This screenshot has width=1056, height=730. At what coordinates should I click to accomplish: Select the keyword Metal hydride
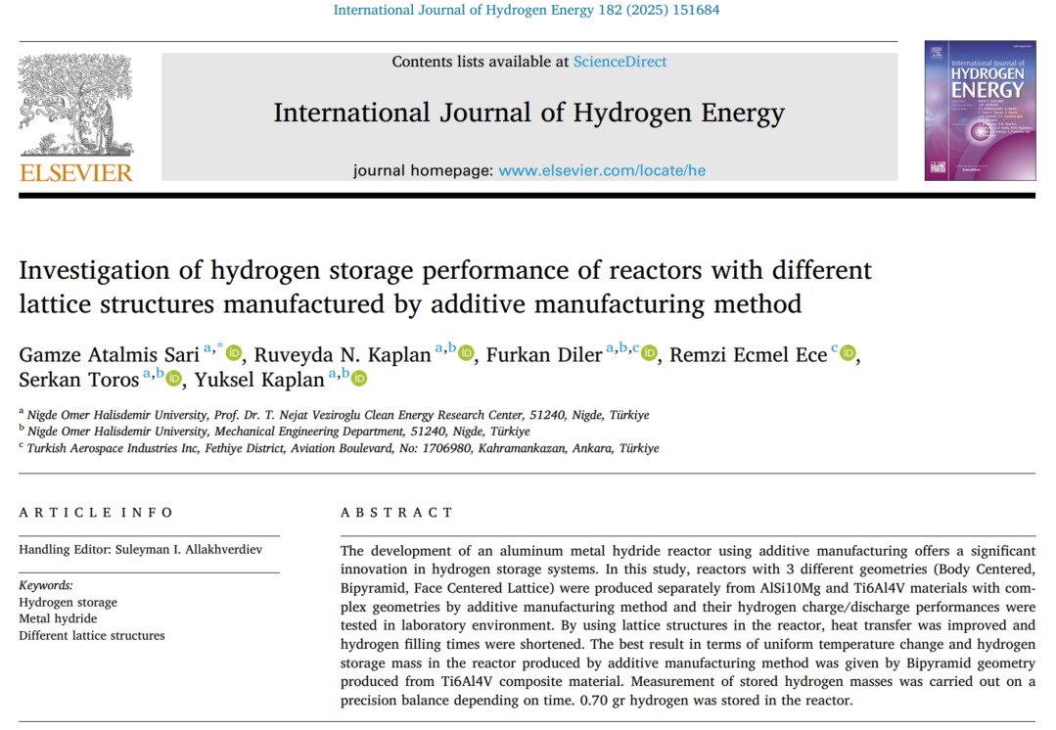tap(58, 618)
